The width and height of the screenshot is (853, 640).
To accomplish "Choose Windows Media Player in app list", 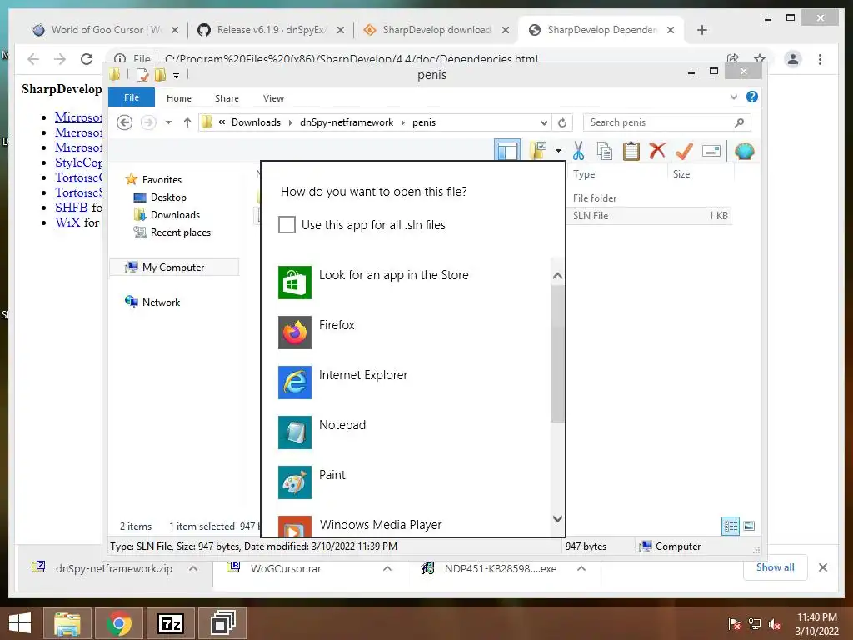I will click(413, 525).
